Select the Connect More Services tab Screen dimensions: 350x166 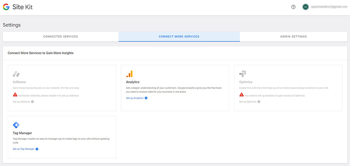179,37
